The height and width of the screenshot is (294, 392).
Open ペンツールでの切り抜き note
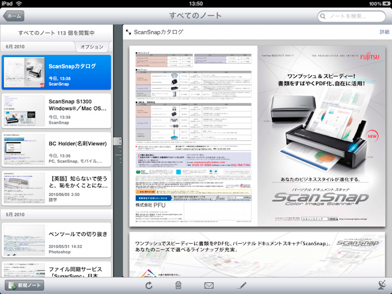(x=56, y=240)
